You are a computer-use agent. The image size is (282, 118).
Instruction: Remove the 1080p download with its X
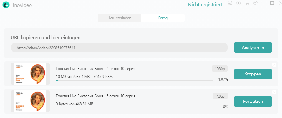click(x=274, y=65)
